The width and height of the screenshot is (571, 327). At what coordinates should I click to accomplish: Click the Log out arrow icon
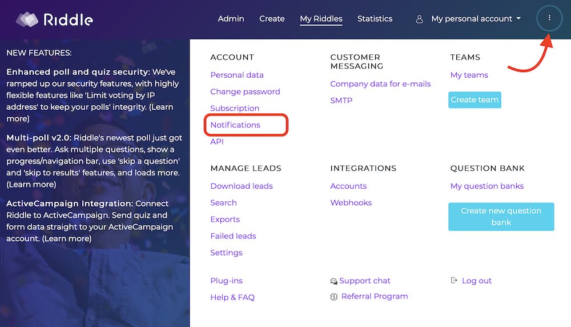click(x=454, y=280)
